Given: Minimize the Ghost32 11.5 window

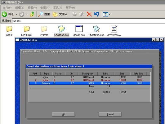Looking at the screenshot, I should (154, 40).
